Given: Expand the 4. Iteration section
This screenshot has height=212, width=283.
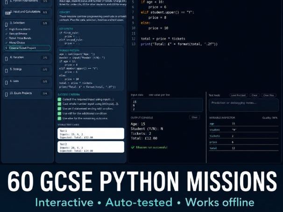Looking at the screenshot, I should pos(28,58).
